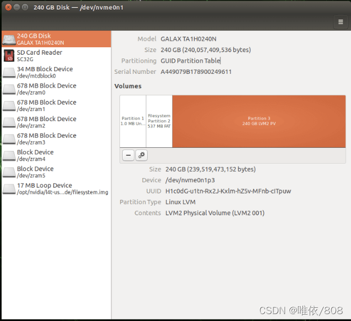
Task: Click the /dev/zram3 drive icon
Action: tap(9, 139)
